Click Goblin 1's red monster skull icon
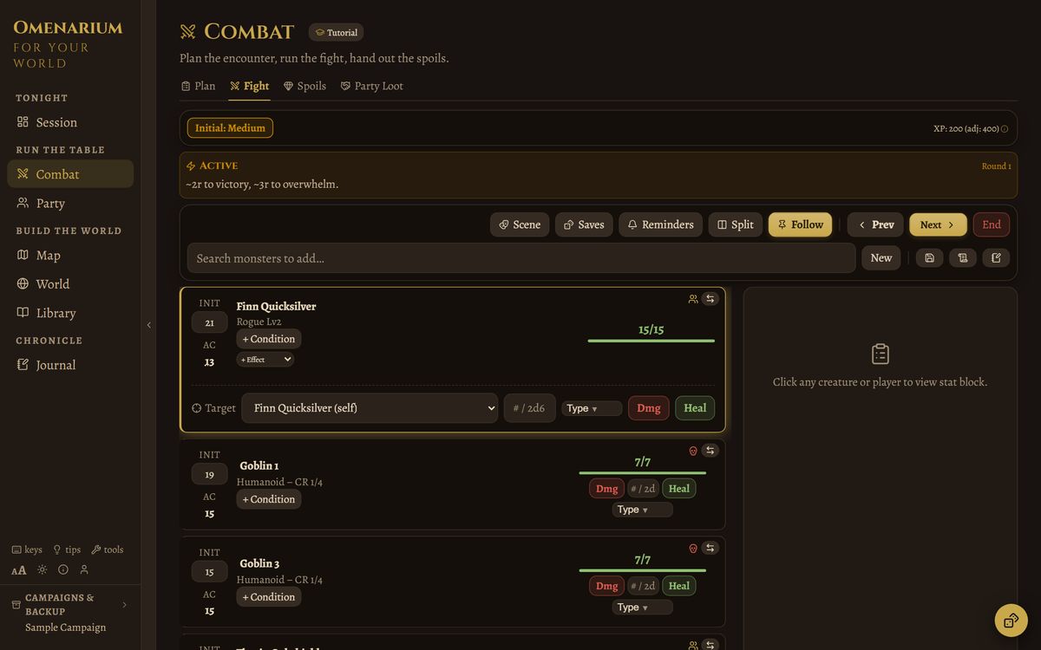1041x650 pixels. coord(693,451)
